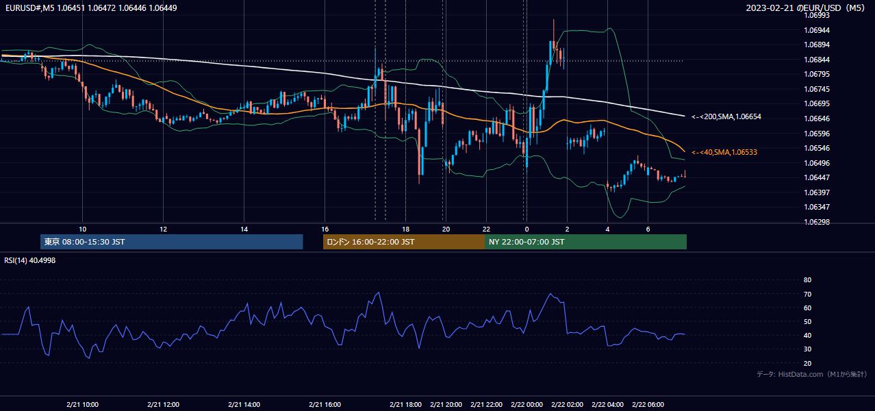The height and width of the screenshot is (411, 875).
Task: Click the '2/22 04:00' bottom time label
Action: pos(608,405)
